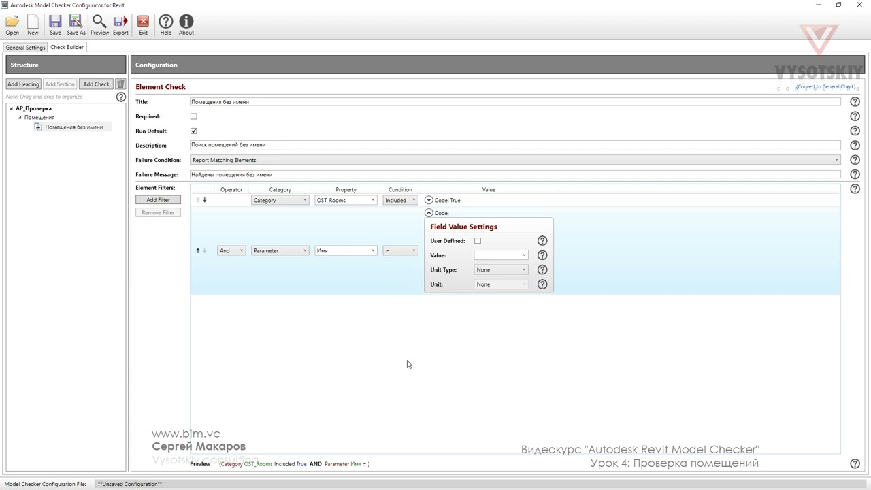This screenshot has width=871, height=490.
Task: Open Help from the toolbar
Action: coord(165,25)
